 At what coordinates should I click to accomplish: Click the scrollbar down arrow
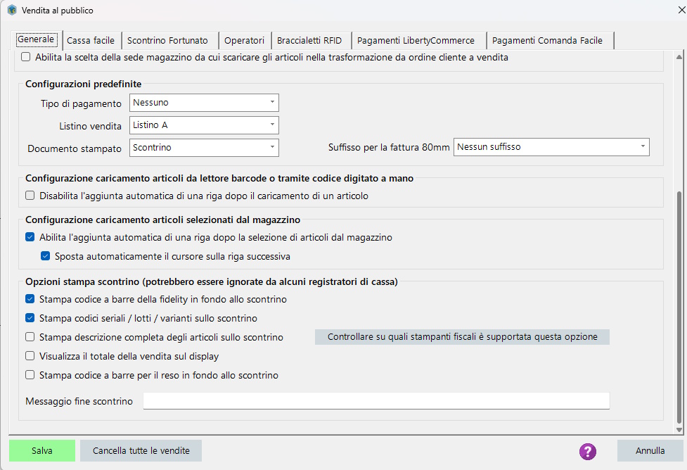pyautogui.click(x=679, y=430)
